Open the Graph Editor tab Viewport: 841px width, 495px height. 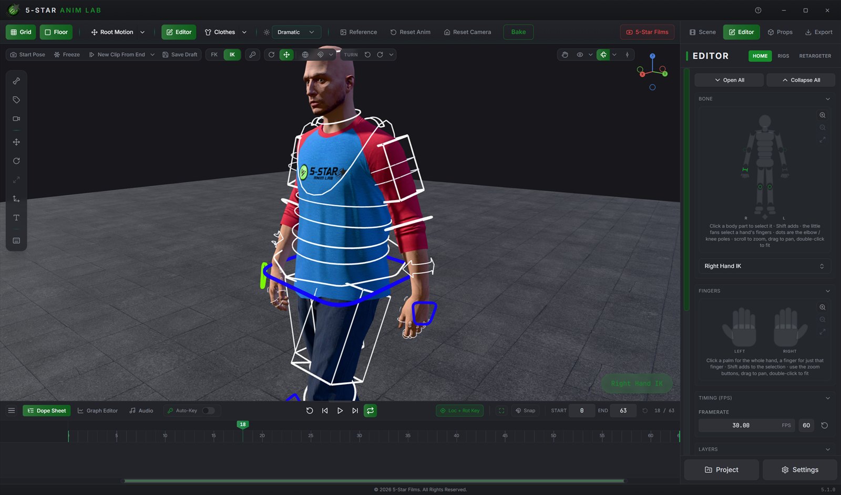[98, 410]
